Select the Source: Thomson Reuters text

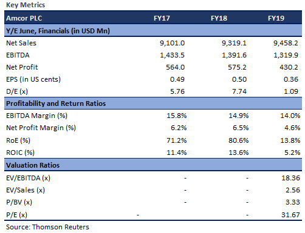47,227
